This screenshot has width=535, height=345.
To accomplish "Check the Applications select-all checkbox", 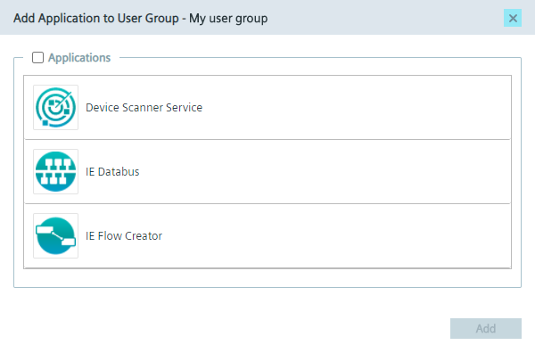I will pos(37,57).
